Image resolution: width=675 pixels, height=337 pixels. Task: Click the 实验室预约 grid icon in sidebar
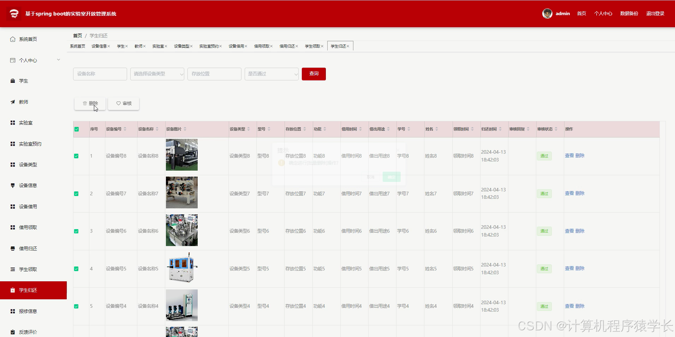tap(13, 144)
